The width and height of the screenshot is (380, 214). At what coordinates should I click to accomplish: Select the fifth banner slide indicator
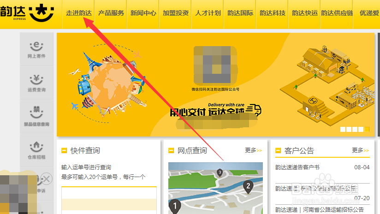pyautogui.click(x=367, y=130)
